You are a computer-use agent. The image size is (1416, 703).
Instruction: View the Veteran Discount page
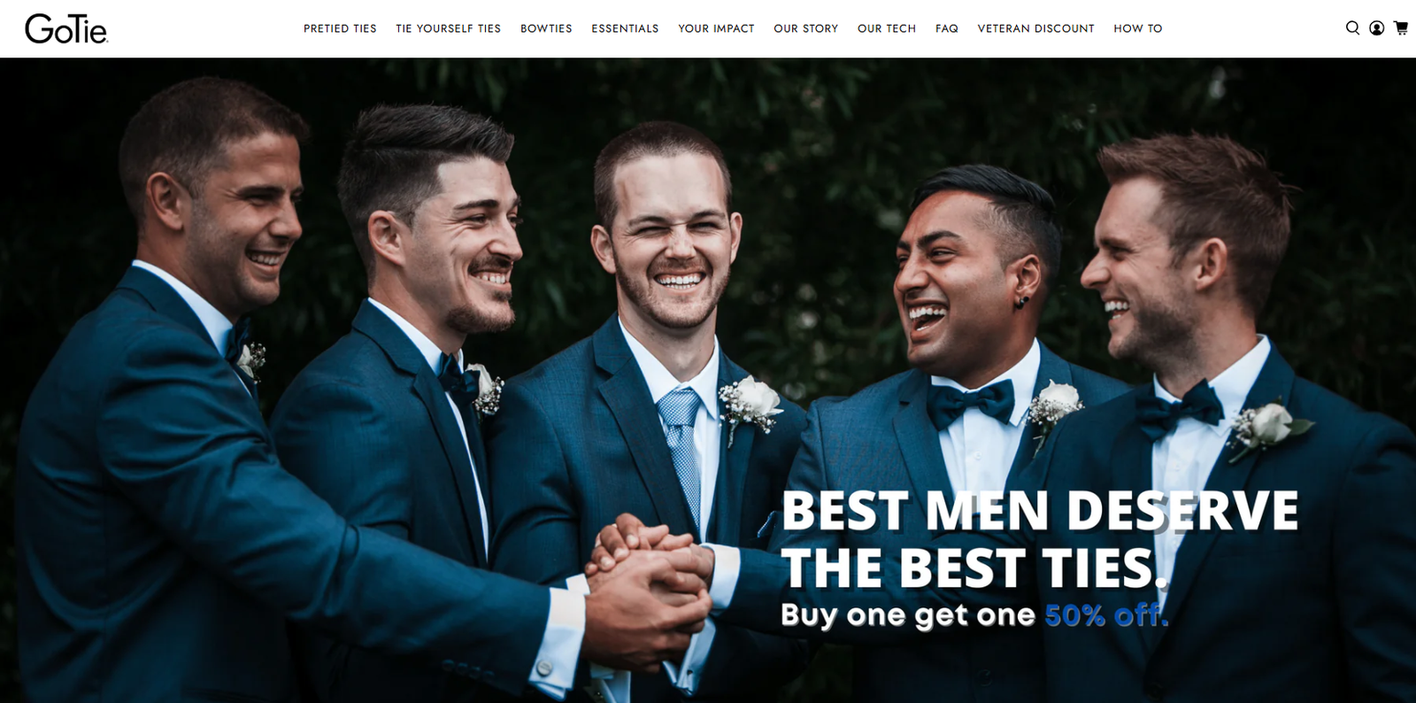point(1035,28)
